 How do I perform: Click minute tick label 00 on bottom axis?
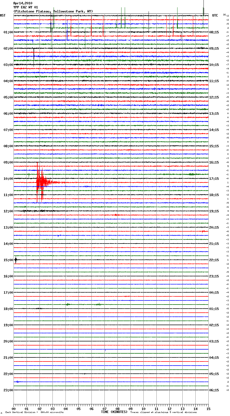[14, 409]
